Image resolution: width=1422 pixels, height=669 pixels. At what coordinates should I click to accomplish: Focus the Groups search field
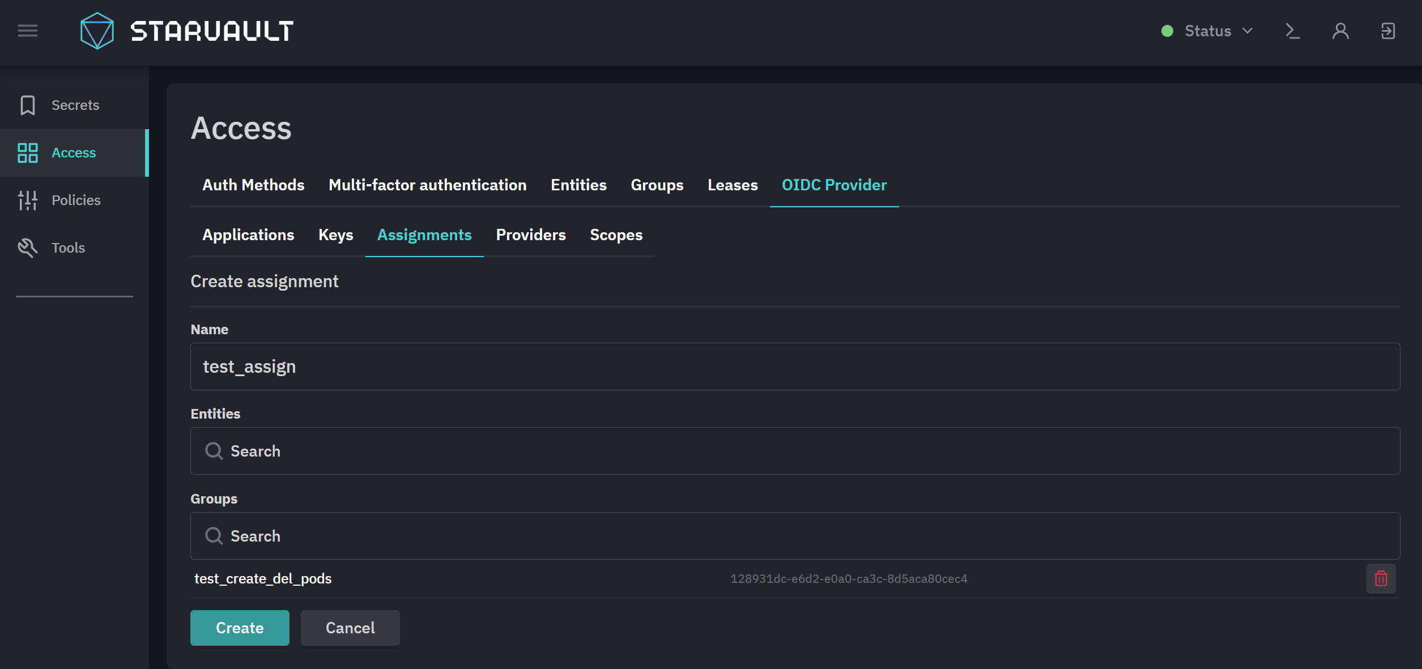pyautogui.click(x=795, y=536)
